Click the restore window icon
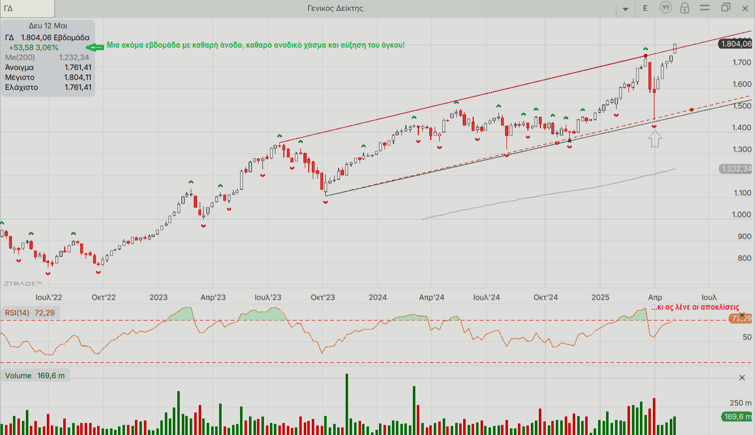This screenshot has height=435, width=755. (x=726, y=8)
